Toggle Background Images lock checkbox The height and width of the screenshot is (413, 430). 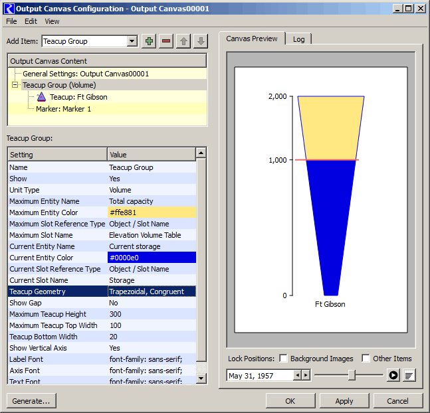pos(283,358)
